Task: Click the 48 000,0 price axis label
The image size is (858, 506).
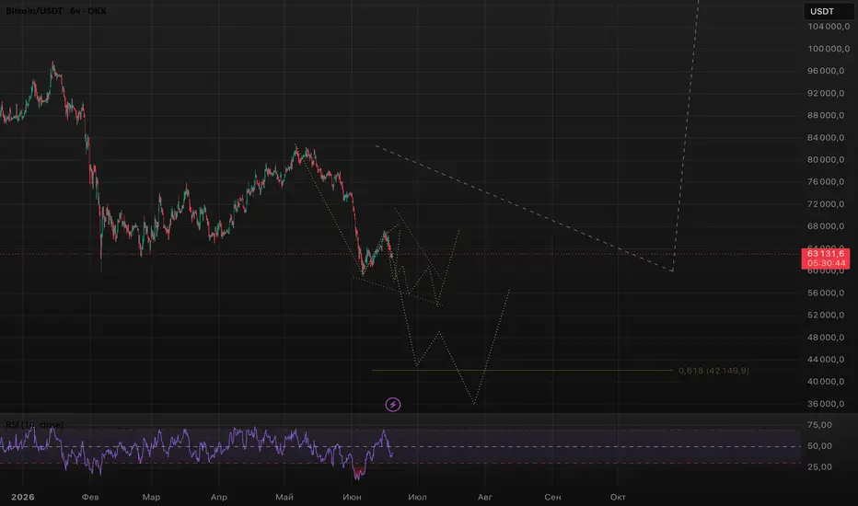Action: click(826, 337)
